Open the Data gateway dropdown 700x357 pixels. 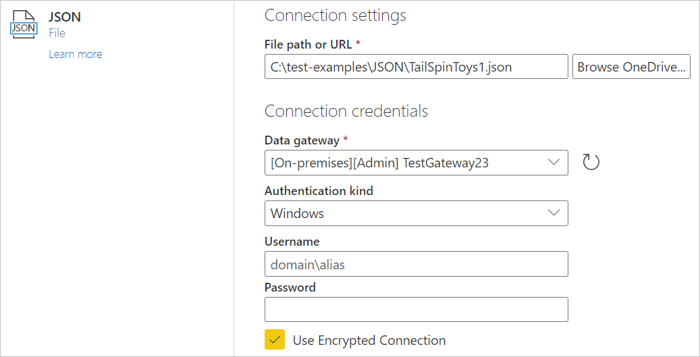click(x=416, y=162)
